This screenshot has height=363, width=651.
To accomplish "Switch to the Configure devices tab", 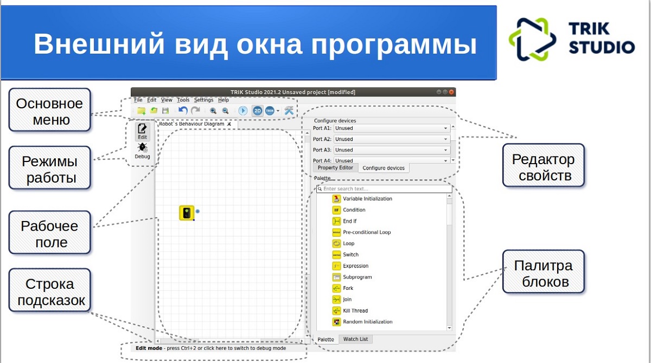I will click(x=384, y=168).
